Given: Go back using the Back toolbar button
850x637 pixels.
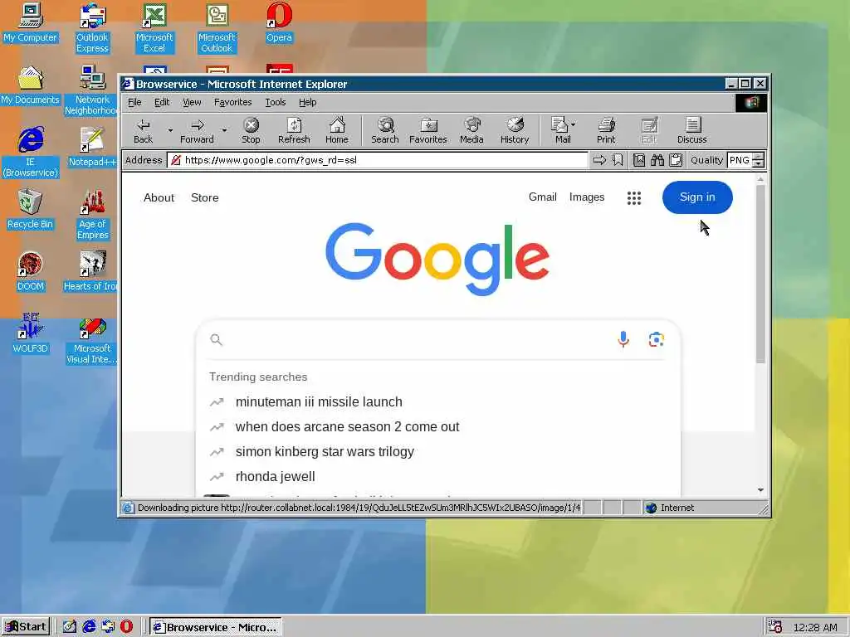Looking at the screenshot, I should tap(143, 131).
